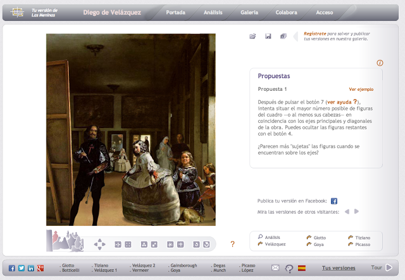Click the 3D box publish icon
Screen dimensions: 405x280
pos(283,37)
